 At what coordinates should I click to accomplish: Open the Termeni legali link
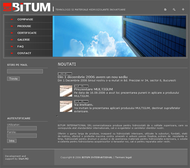click(x=123, y=157)
